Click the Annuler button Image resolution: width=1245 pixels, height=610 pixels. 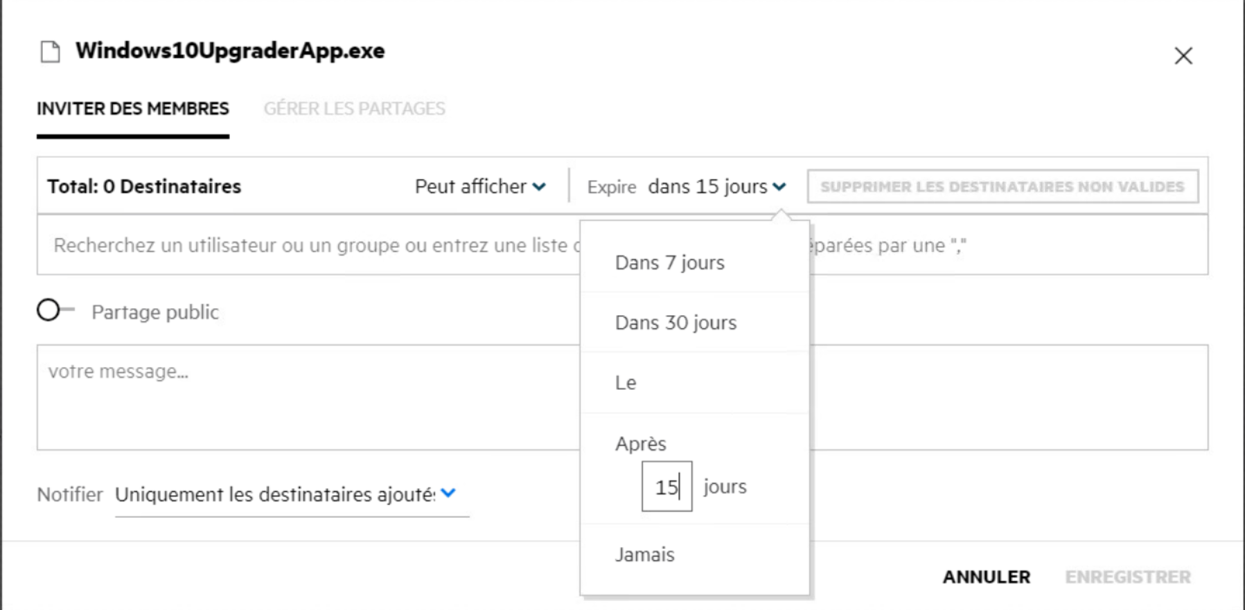[986, 577]
